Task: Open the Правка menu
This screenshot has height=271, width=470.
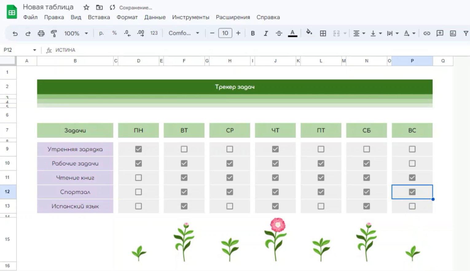Action: tap(54, 17)
